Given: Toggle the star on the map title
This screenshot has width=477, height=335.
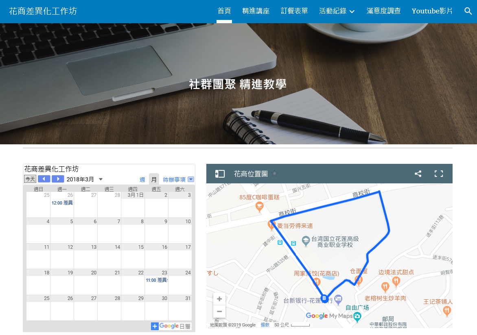Looking at the screenshot, I should (x=274, y=173).
